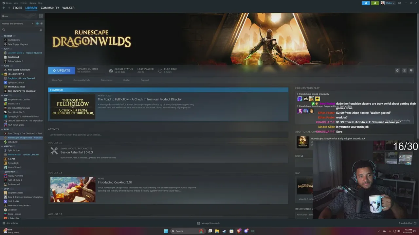Go to the STORE tab
Image resolution: width=419 pixels, height=235 pixels.
tap(17, 8)
